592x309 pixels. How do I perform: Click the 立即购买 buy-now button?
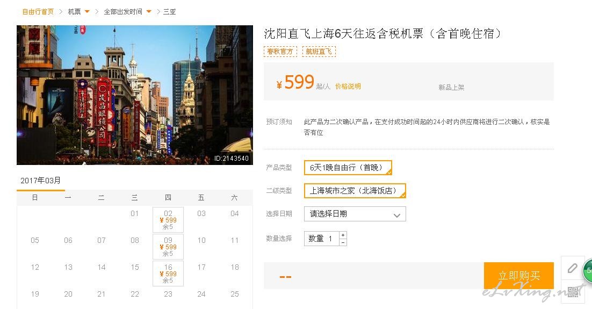tap(519, 276)
